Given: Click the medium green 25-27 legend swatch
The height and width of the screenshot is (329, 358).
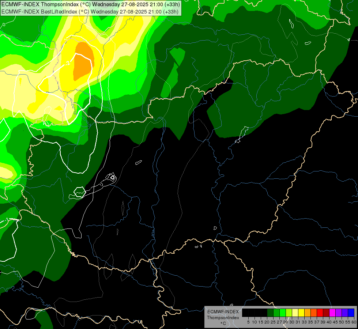Looking at the screenshot, I should [x=276, y=313].
